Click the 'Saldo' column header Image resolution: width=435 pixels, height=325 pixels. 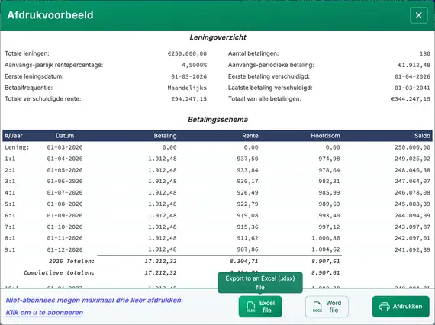[422, 136]
